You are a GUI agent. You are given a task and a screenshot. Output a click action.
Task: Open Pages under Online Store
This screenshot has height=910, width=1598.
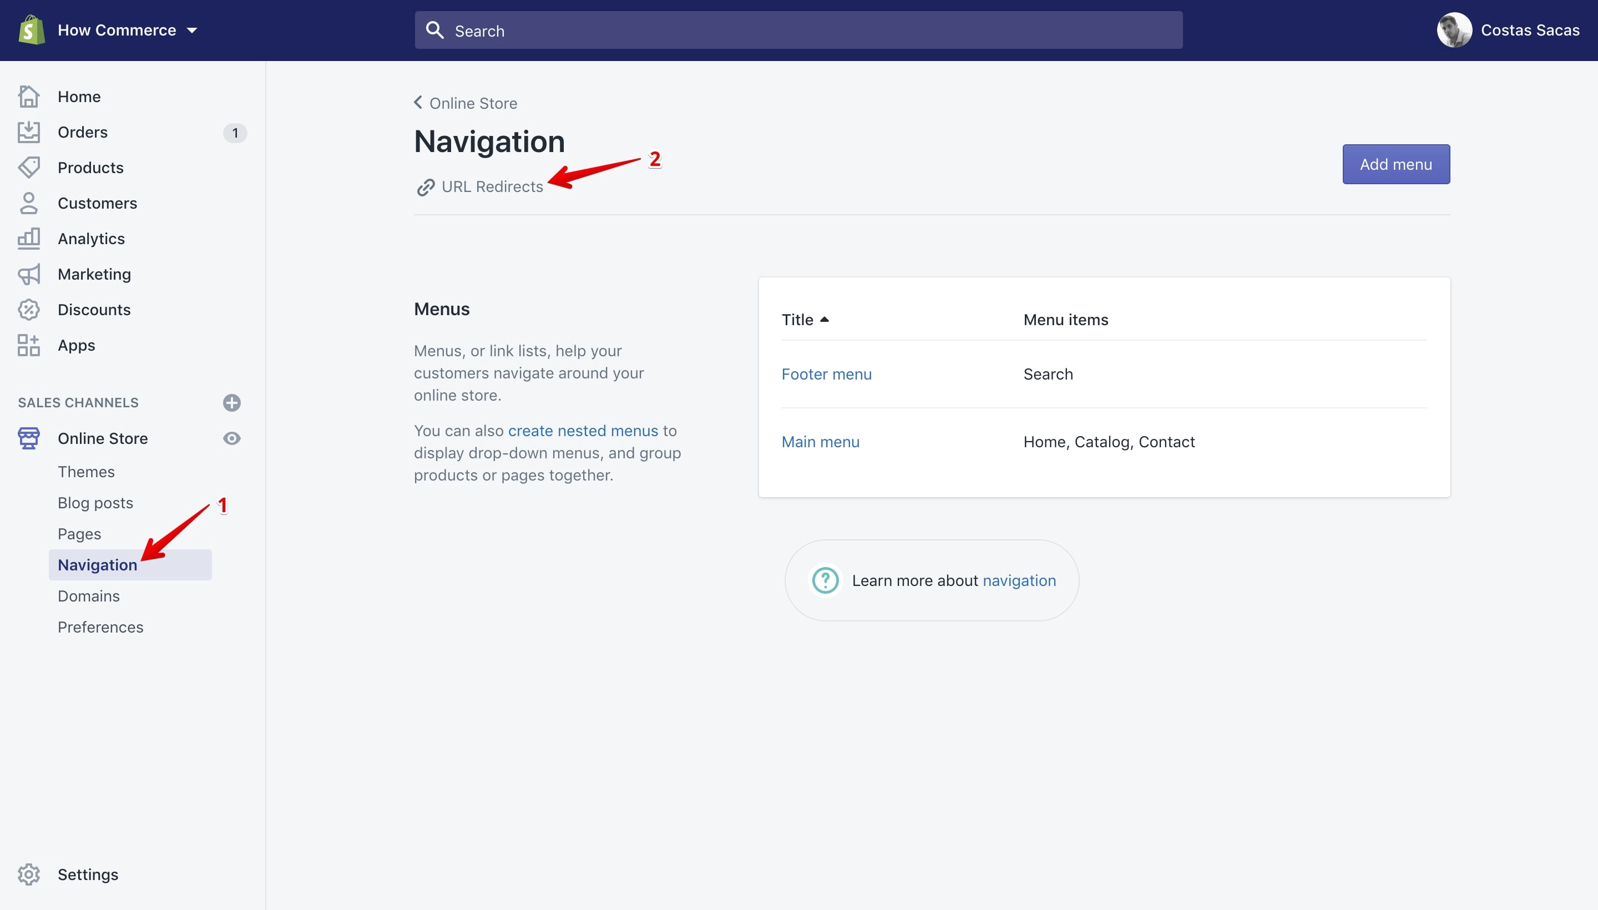coord(79,534)
